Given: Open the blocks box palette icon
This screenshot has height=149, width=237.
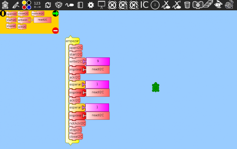Looking at the screenshot, I should 58,5.
